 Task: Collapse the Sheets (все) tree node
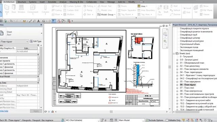(174, 54)
